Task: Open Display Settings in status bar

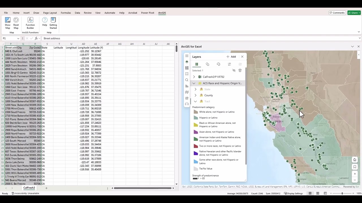Action: [x=293, y=193]
